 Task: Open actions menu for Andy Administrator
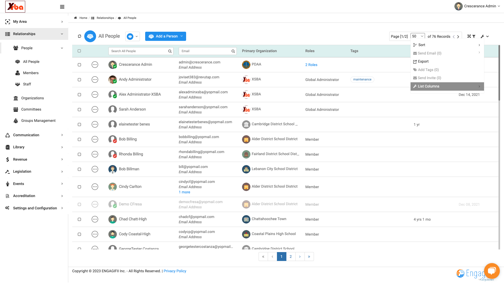coord(95,80)
